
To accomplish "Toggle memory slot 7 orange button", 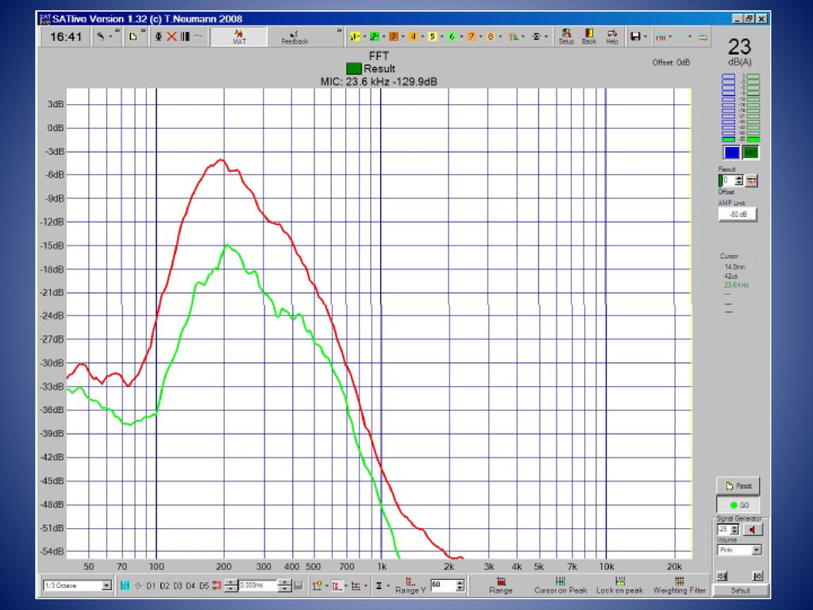I will tap(472, 37).
